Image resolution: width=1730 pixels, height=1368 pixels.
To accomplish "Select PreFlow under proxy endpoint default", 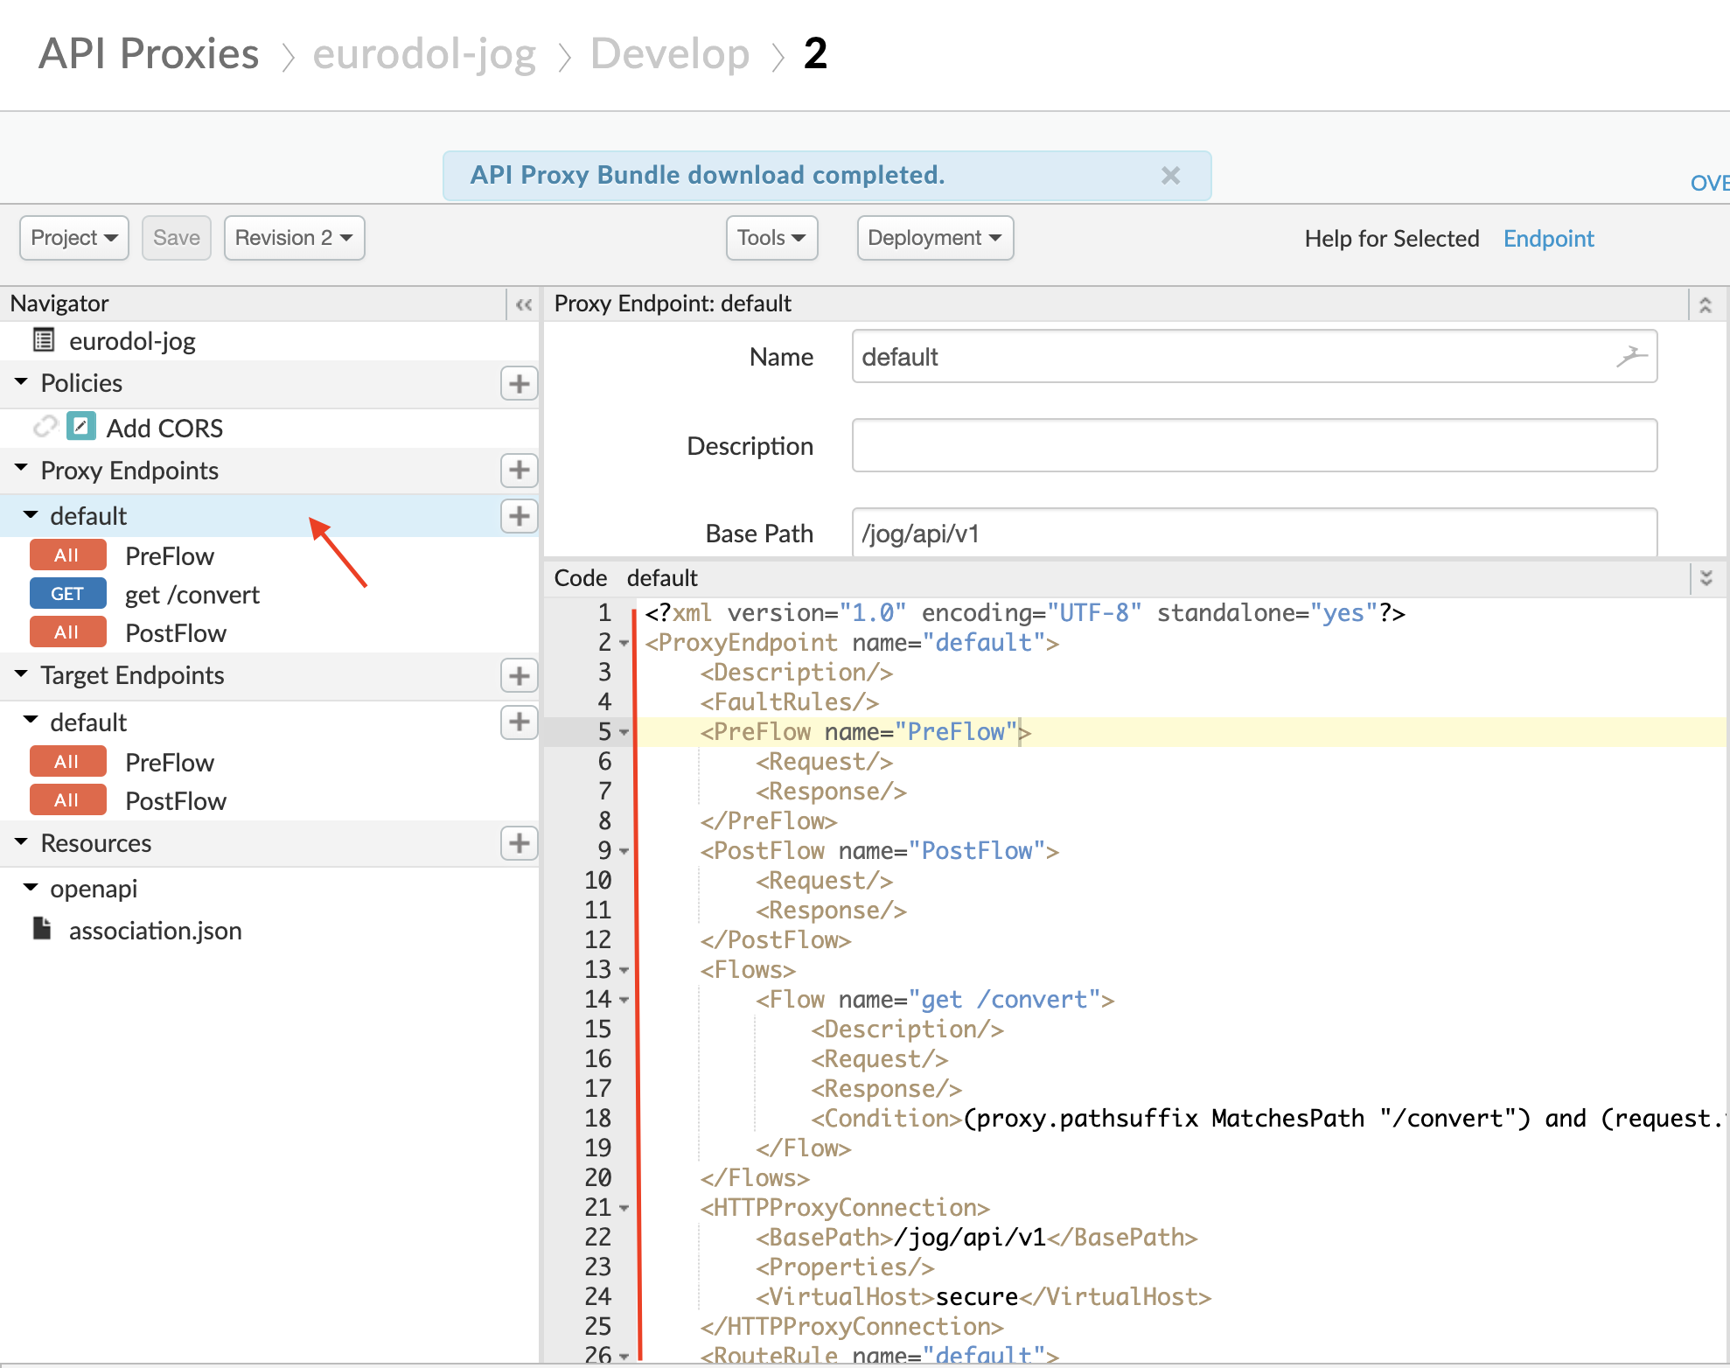I will pyautogui.click(x=170, y=556).
